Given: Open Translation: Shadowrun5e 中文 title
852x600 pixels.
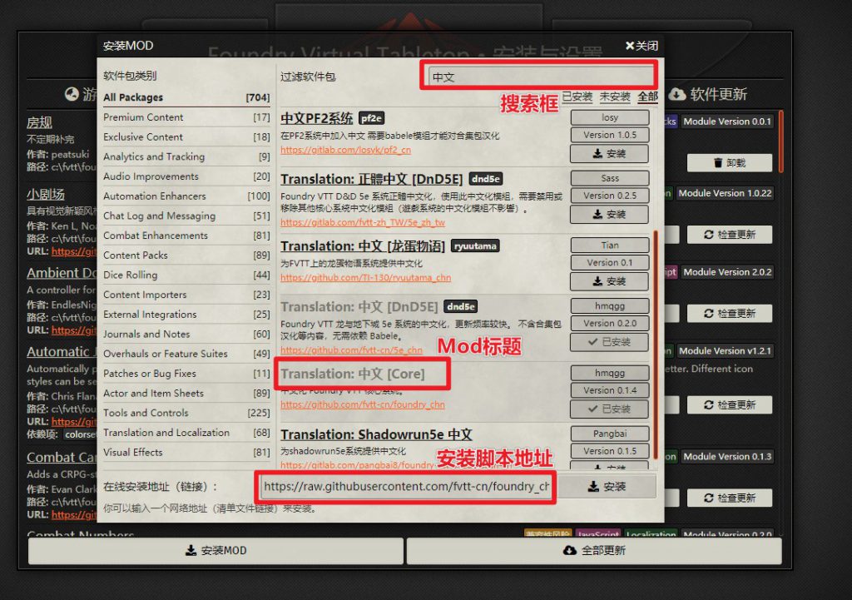Looking at the screenshot, I should click(376, 434).
